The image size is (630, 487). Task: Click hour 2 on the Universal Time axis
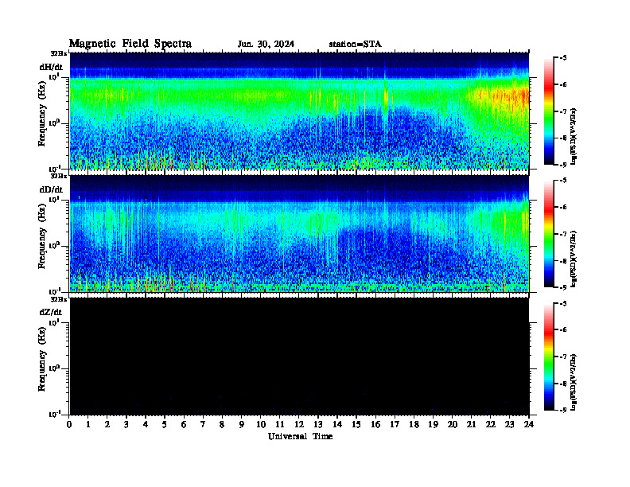click(x=107, y=425)
